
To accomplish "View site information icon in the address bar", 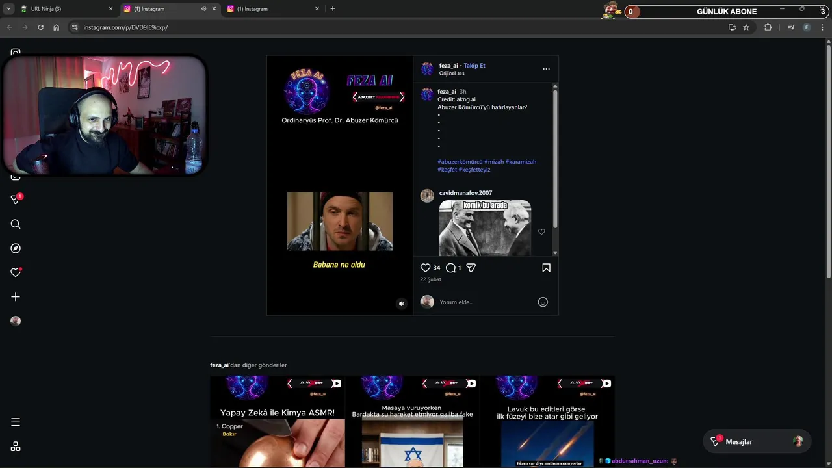I will pyautogui.click(x=75, y=27).
